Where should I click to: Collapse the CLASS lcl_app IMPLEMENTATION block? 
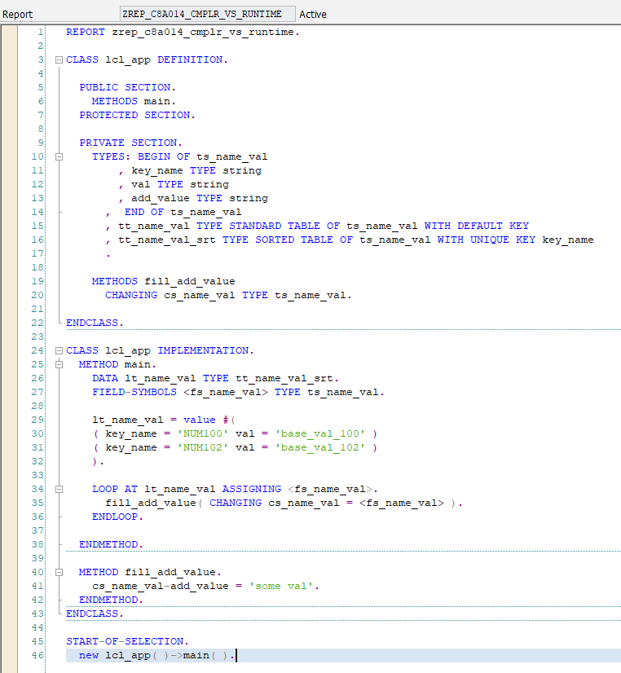59,351
